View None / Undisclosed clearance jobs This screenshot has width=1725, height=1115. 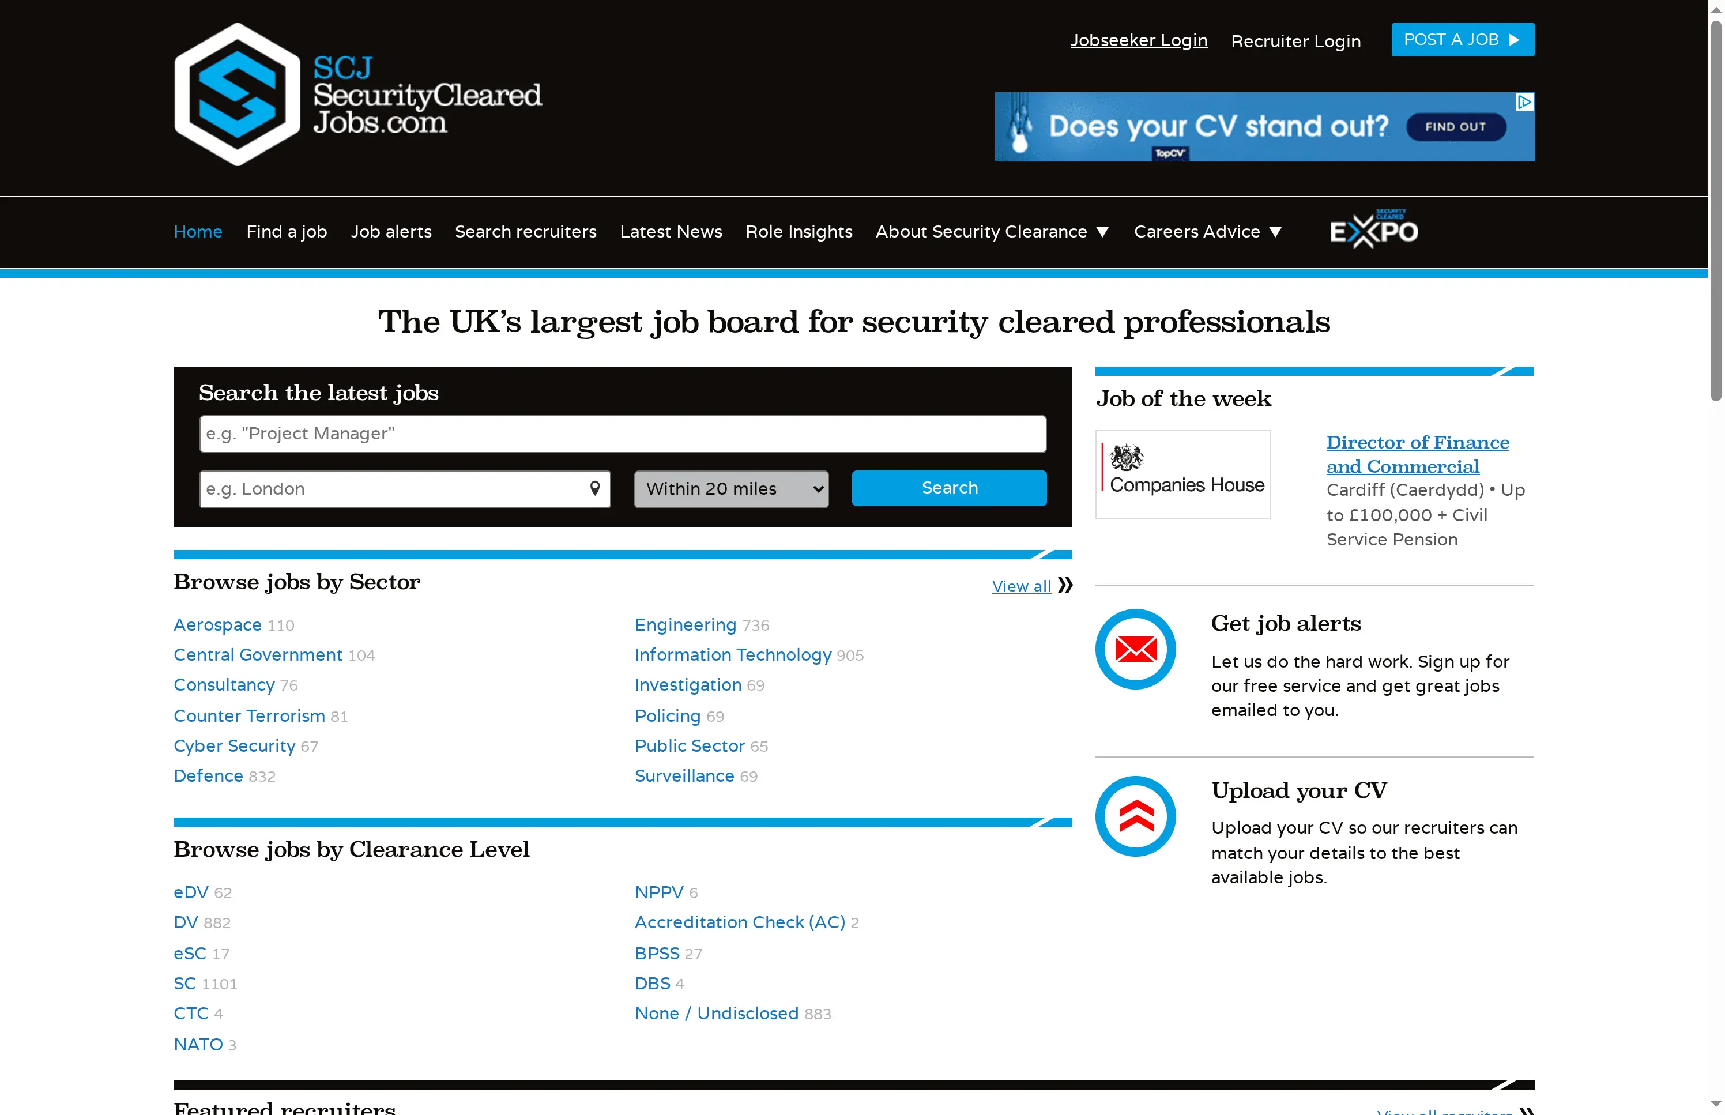pyautogui.click(x=717, y=1014)
